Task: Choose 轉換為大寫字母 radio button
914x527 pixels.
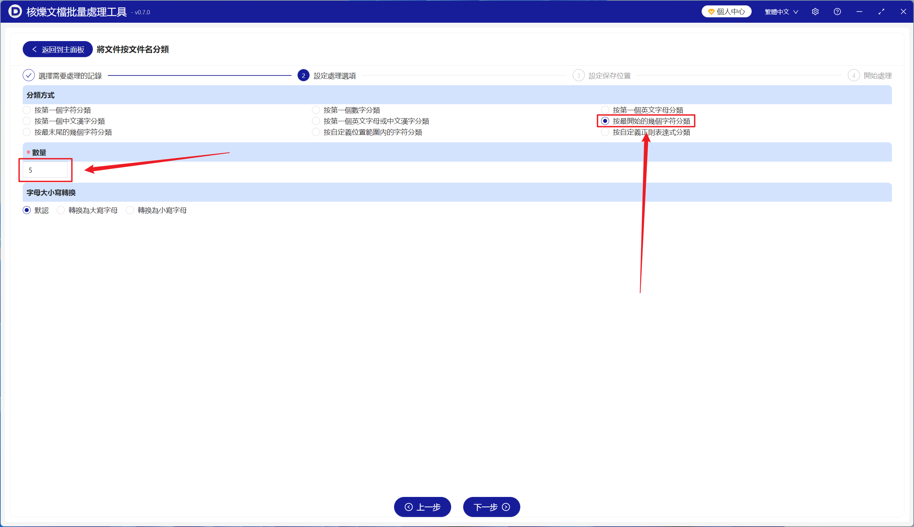Action: tap(61, 210)
